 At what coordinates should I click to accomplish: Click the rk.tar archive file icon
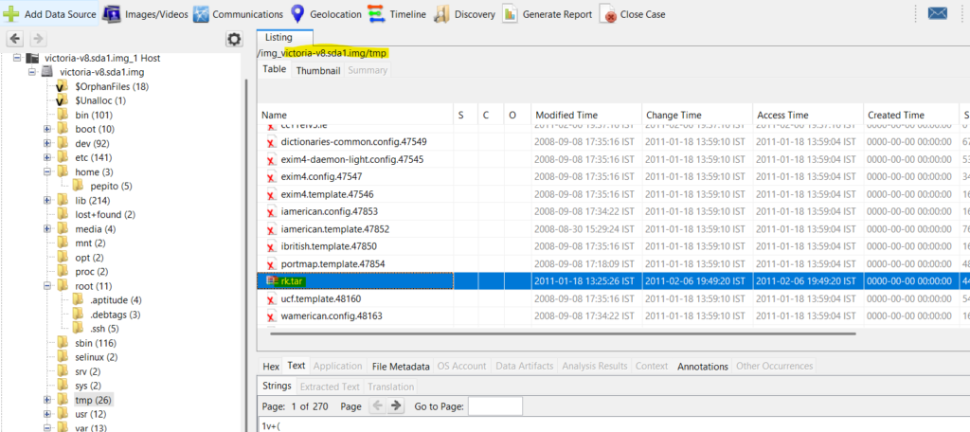pos(272,281)
